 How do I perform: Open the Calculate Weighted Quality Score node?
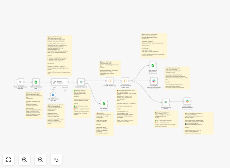click(125, 81)
